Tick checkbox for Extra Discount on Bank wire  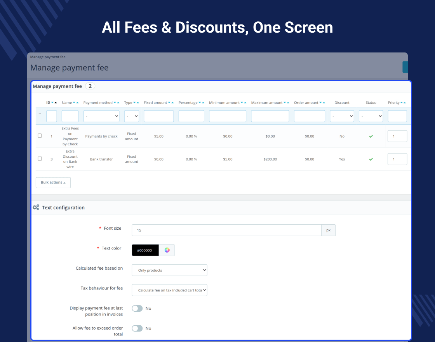point(40,159)
